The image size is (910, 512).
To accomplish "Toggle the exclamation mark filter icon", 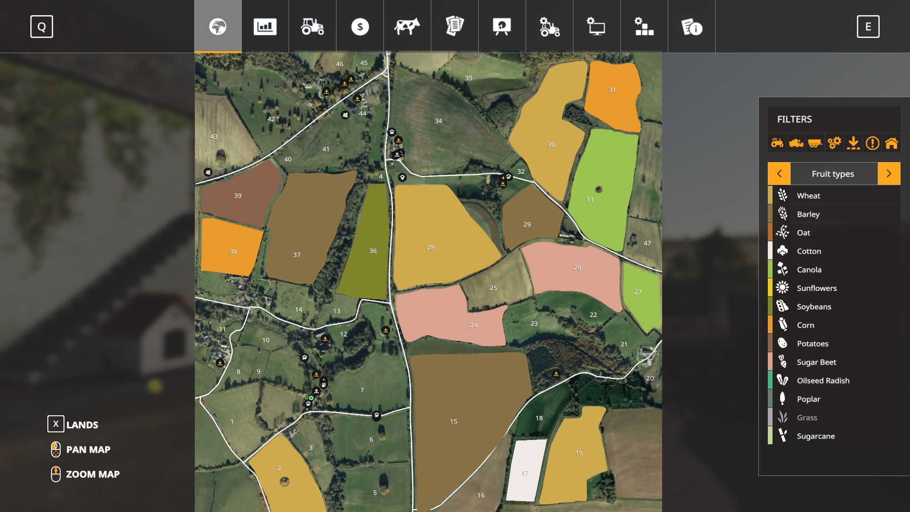I will coord(872,143).
